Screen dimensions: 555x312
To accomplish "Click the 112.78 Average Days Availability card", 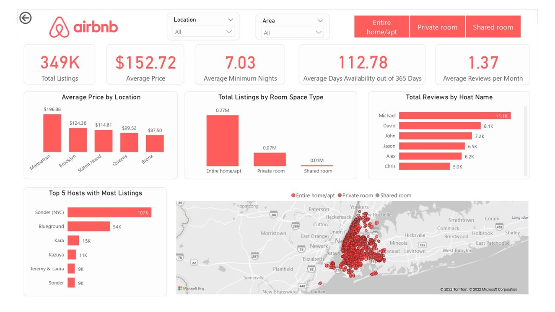I will pyautogui.click(x=362, y=64).
